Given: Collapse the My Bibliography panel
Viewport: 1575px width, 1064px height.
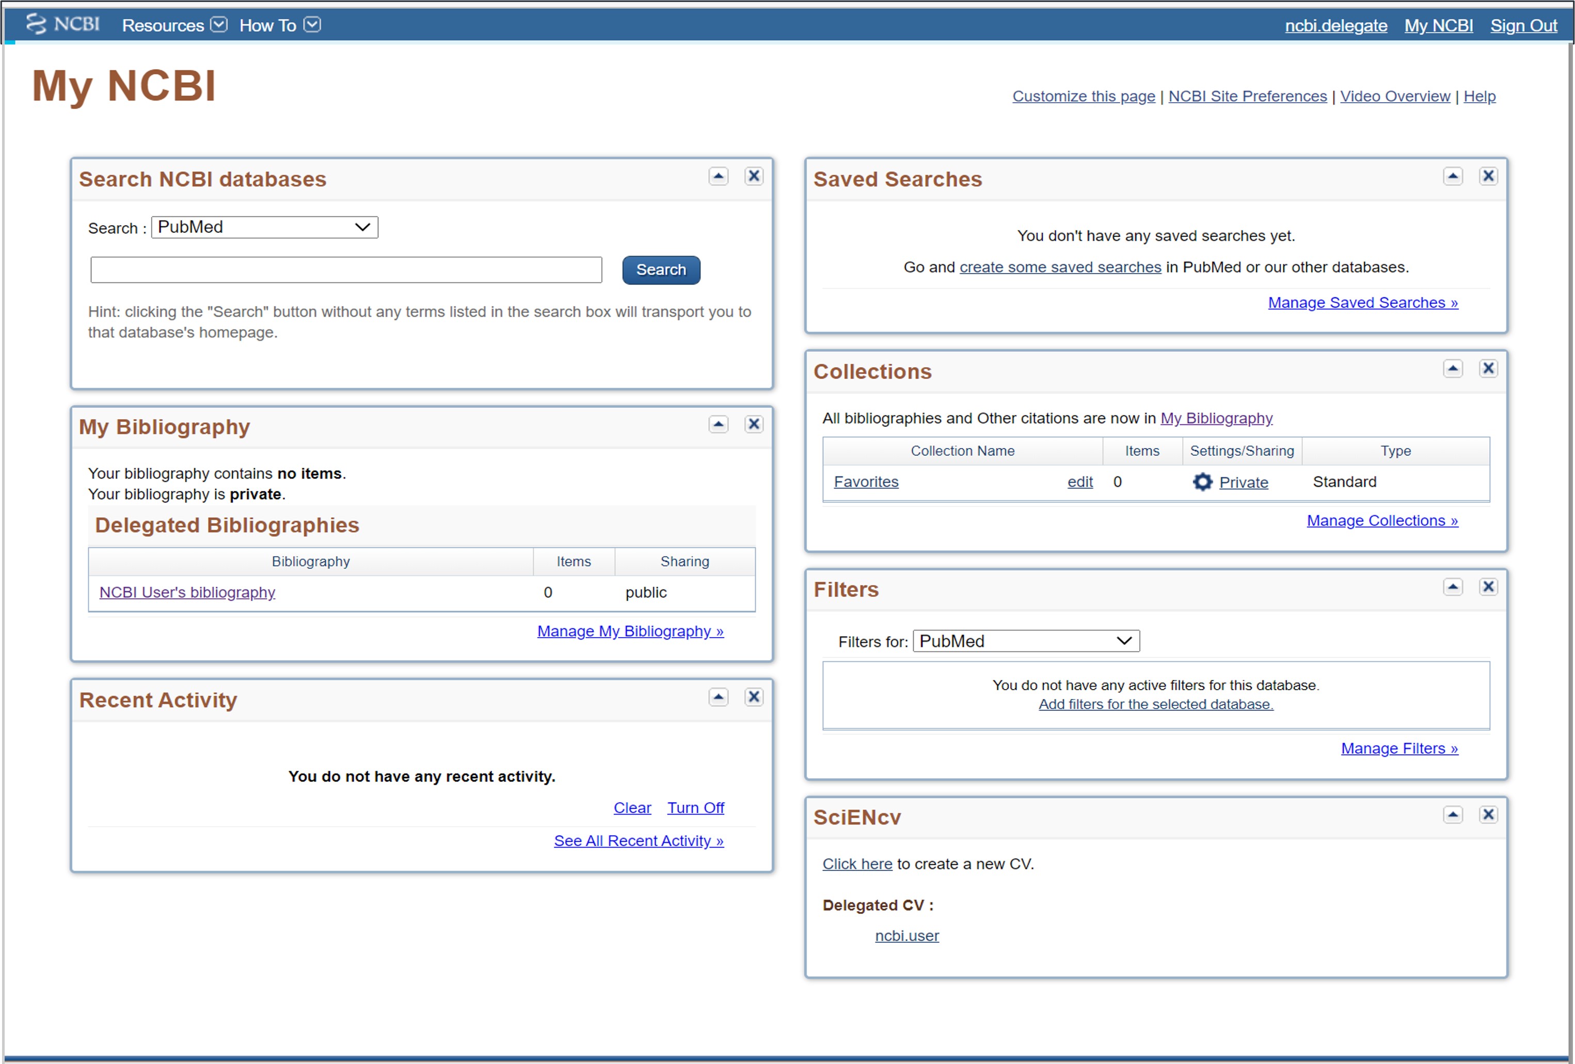Looking at the screenshot, I should pyautogui.click(x=719, y=424).
